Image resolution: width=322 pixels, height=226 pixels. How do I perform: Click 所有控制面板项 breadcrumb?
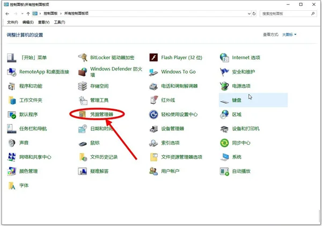coord(76,13)
